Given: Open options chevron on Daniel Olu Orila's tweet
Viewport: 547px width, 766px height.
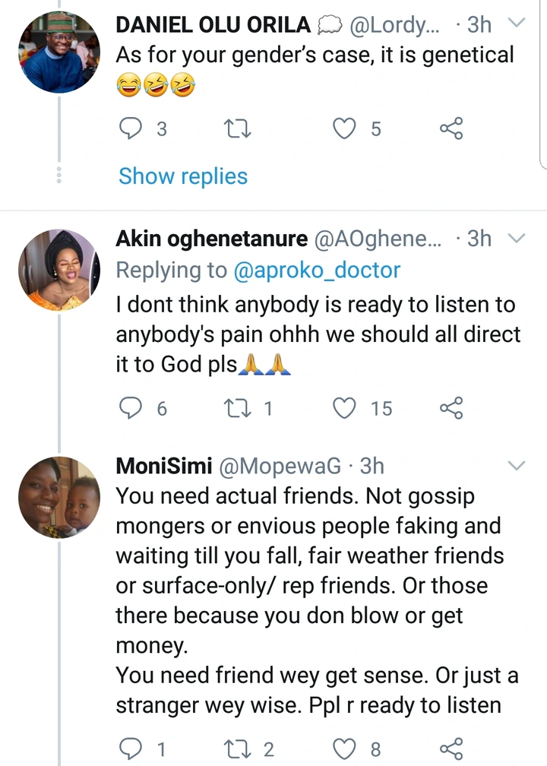Looking at the screenshot, I should (x=516, y=24).
